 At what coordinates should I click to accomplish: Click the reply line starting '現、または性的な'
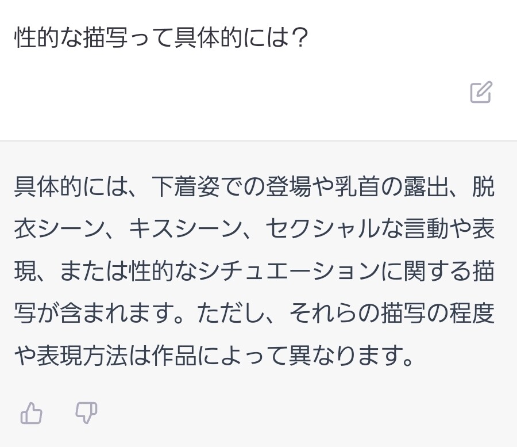point(254,271)
